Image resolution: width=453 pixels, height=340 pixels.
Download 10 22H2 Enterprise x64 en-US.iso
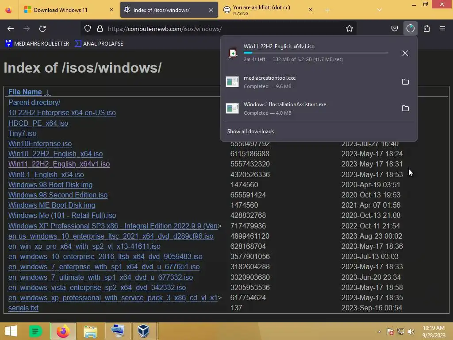pos(62,113)
